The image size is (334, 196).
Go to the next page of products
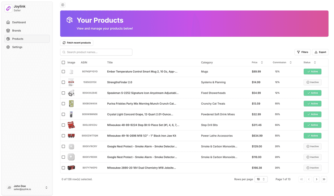click(316, 179)
